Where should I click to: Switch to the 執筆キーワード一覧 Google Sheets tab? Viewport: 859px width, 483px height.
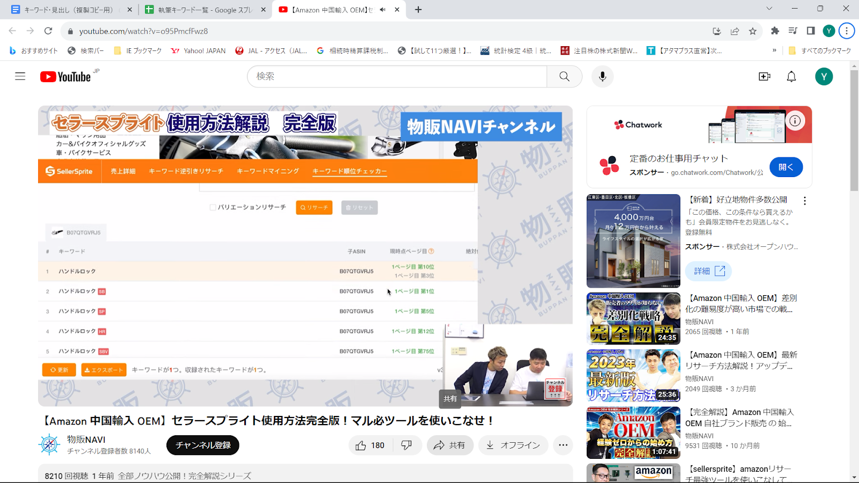[205, 10]
